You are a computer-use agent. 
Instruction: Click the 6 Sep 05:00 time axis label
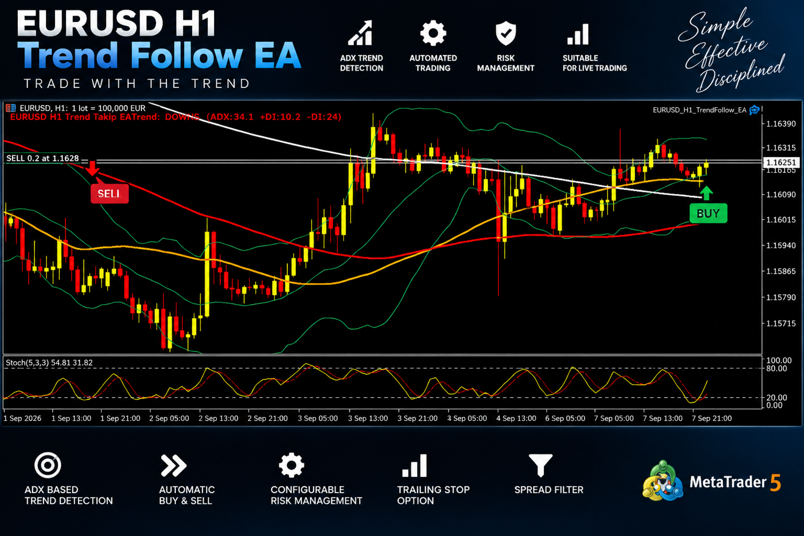tap(565, 418)
